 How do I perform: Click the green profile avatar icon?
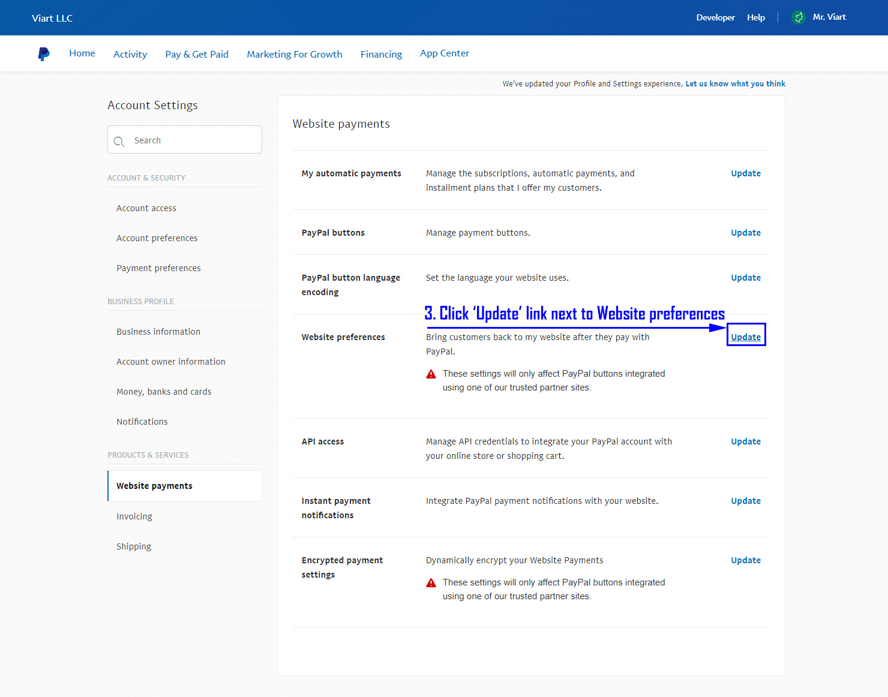point(798,17)
